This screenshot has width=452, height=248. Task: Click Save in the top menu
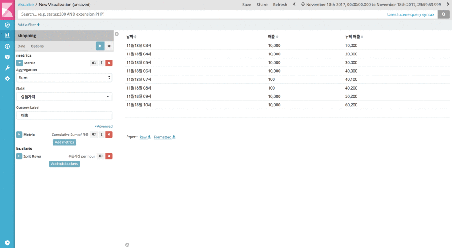click(x=247, y=5)
